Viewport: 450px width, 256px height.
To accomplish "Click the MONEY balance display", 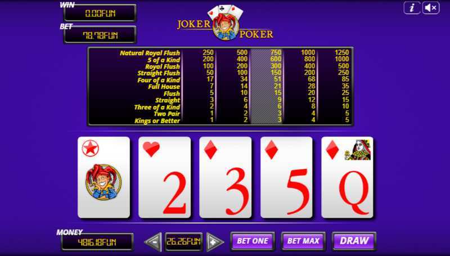I will (97, 242).
